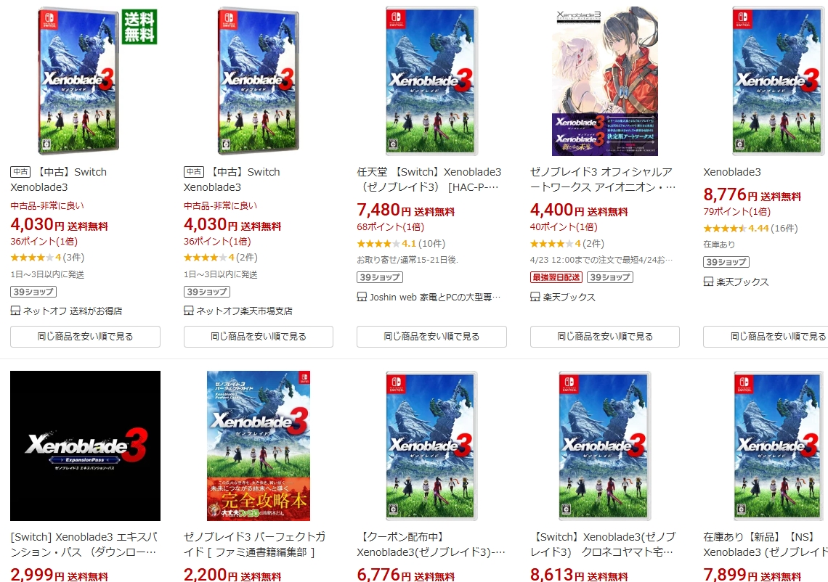
Task: Click the 39ショップ badge under the Joshin listing
Action: [380, 277]
